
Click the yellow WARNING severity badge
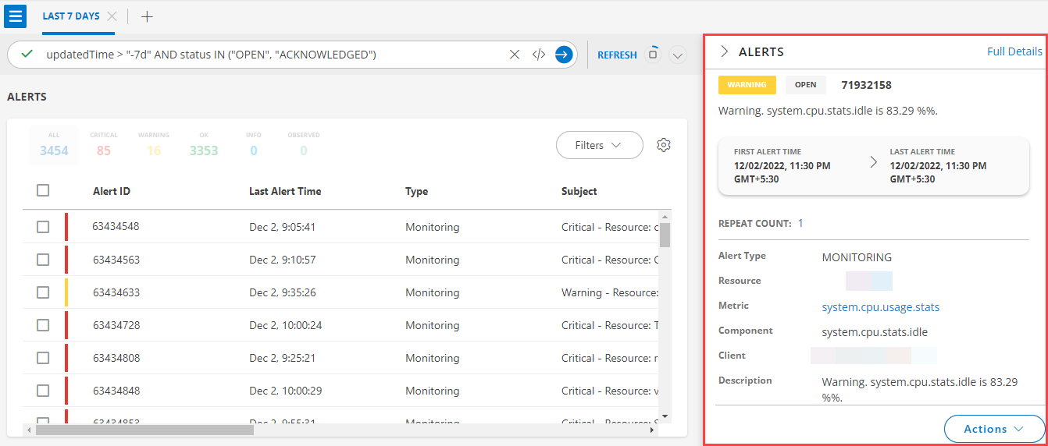tap(747, 85)
